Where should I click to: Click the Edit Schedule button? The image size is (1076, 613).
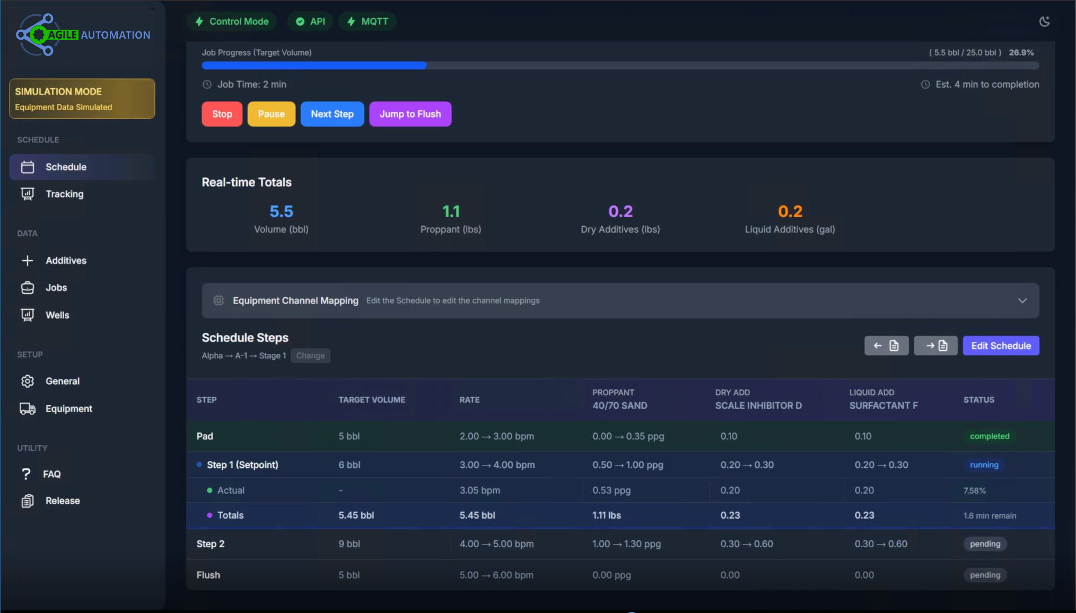tap(1001, 345)
